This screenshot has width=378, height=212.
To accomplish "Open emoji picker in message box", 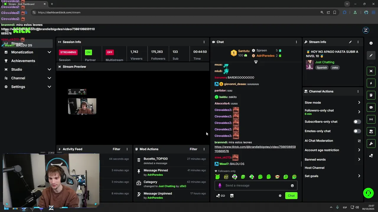I will [292, 186].
